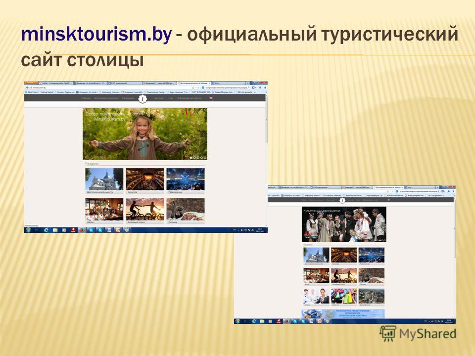Click the highlighted slider dot on the girl banner
475x356 pixels.
191,157
